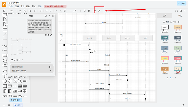Toggle the format panel icon
This screenshot has height=107, width=188.
(x=181, y=11)
